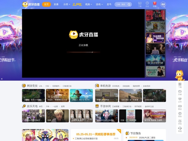The width and height of the screenshot is (188, 141).
Task: Open the 大安庄园 stream thumbnail
Action: (57, 96)
